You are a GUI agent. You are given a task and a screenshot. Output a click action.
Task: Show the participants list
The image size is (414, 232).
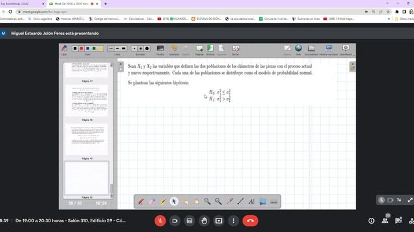click(x=385, y=220)
